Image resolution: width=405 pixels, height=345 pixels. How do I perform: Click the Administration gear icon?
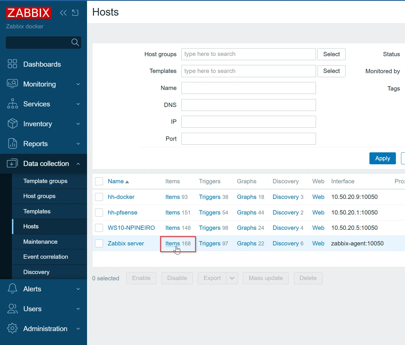pyautogui.click(x=12, y=328)
